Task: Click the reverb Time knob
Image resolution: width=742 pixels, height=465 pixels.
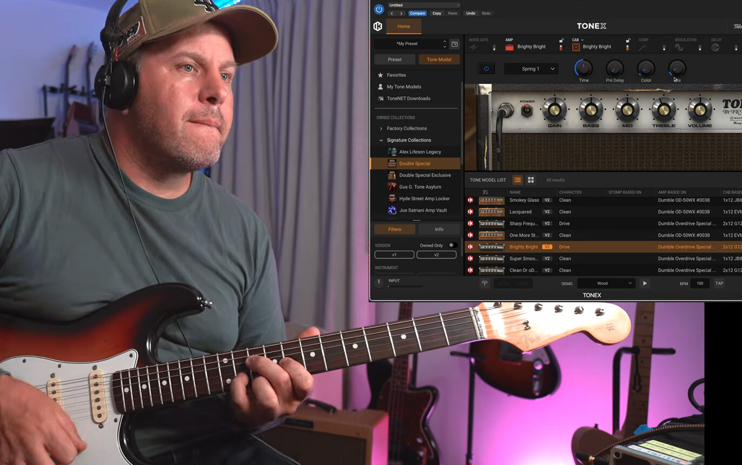Action: 584,68
